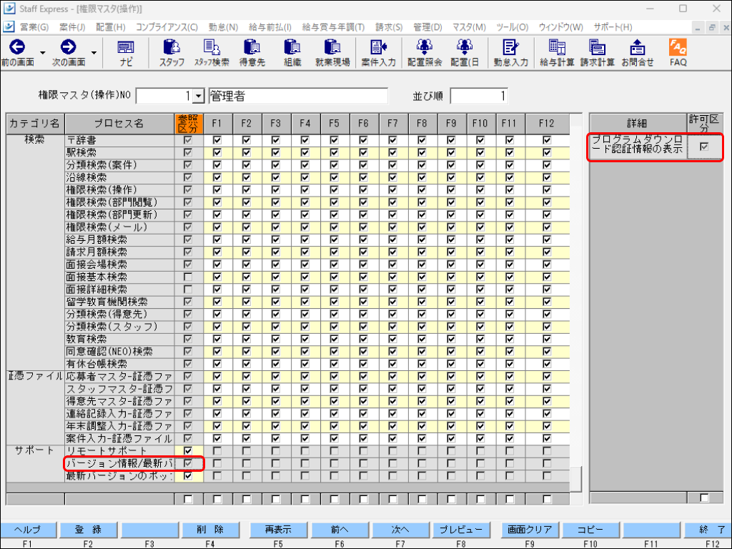Click the 画面クリア F9 button
Screen dimensions: 732x549
coord(530,530)
